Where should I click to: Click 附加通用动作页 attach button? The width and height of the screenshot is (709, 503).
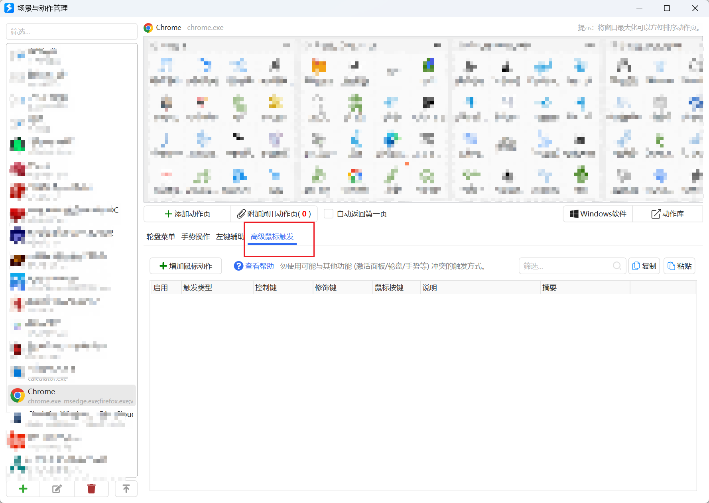coord(274,214)
